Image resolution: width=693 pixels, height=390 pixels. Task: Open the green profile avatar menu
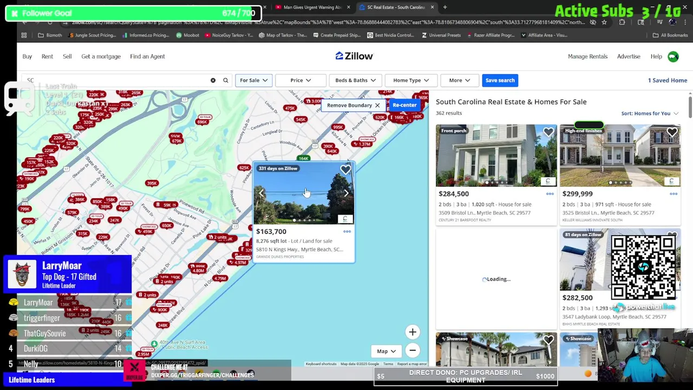point(673,56)
